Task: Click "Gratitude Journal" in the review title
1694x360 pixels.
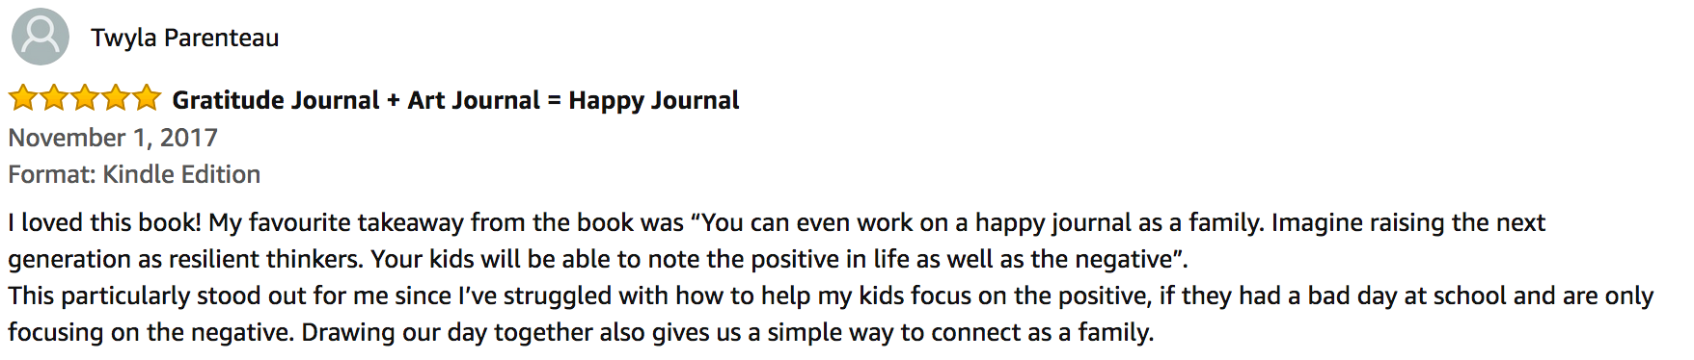Action: pos(276,100)
